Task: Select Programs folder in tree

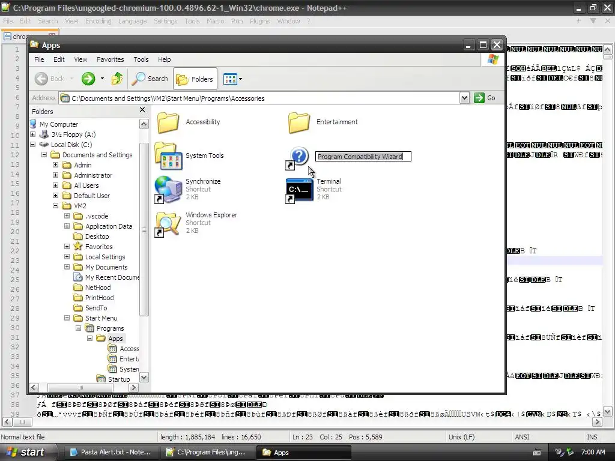Action: pyautogui.click(x=111, y=328)
